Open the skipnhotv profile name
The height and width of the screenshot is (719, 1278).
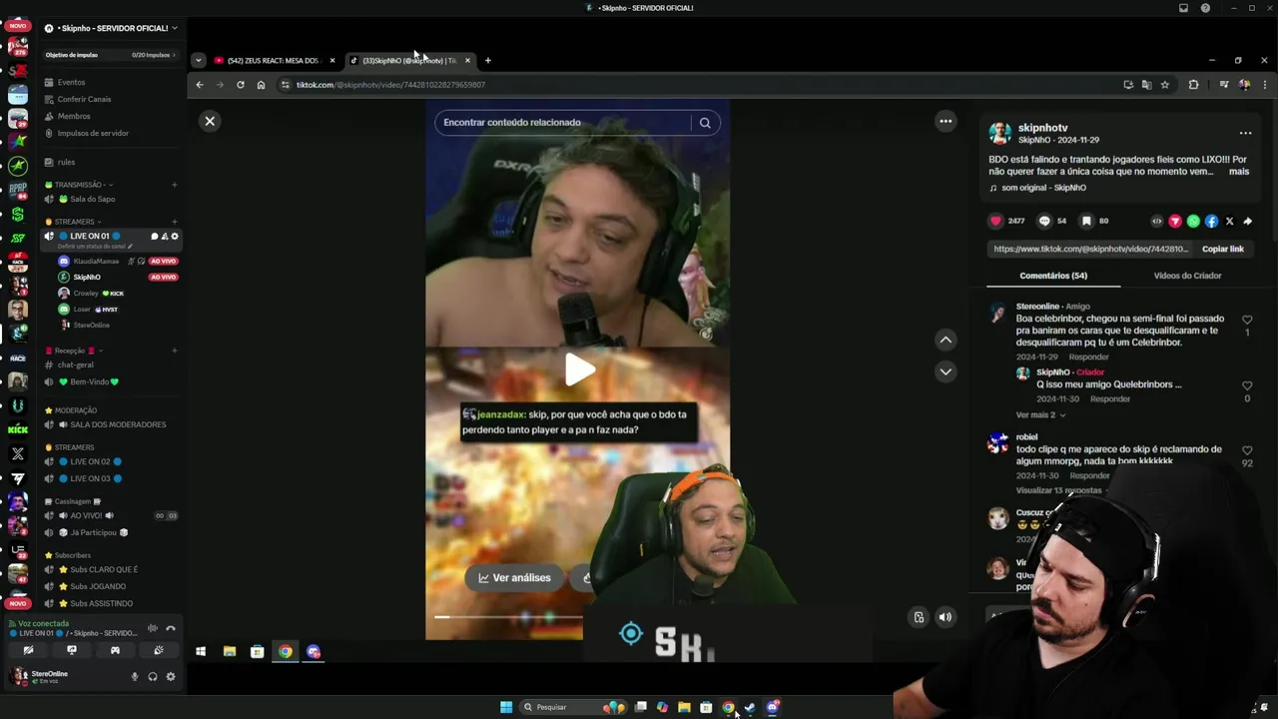click(1042, 128)
